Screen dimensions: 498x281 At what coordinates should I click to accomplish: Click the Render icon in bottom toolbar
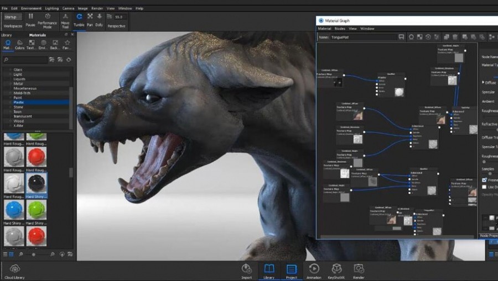[359, 269]
